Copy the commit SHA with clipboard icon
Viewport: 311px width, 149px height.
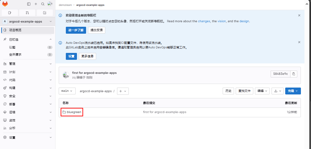click(x=294, y=74)
